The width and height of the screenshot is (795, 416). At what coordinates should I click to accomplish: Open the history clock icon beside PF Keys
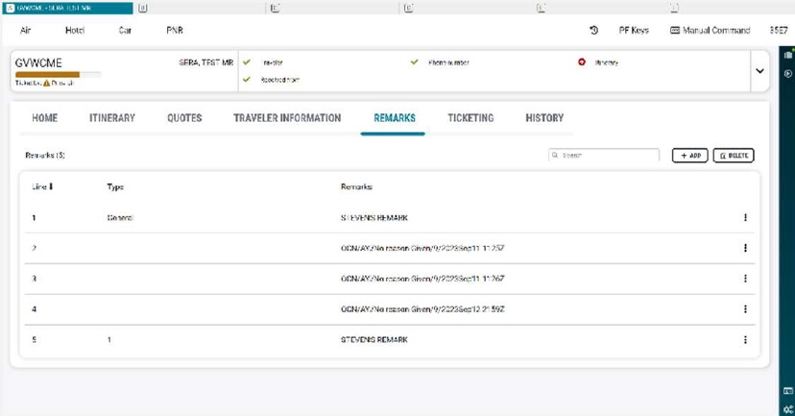pyautogui.click(x=593, y=31)
